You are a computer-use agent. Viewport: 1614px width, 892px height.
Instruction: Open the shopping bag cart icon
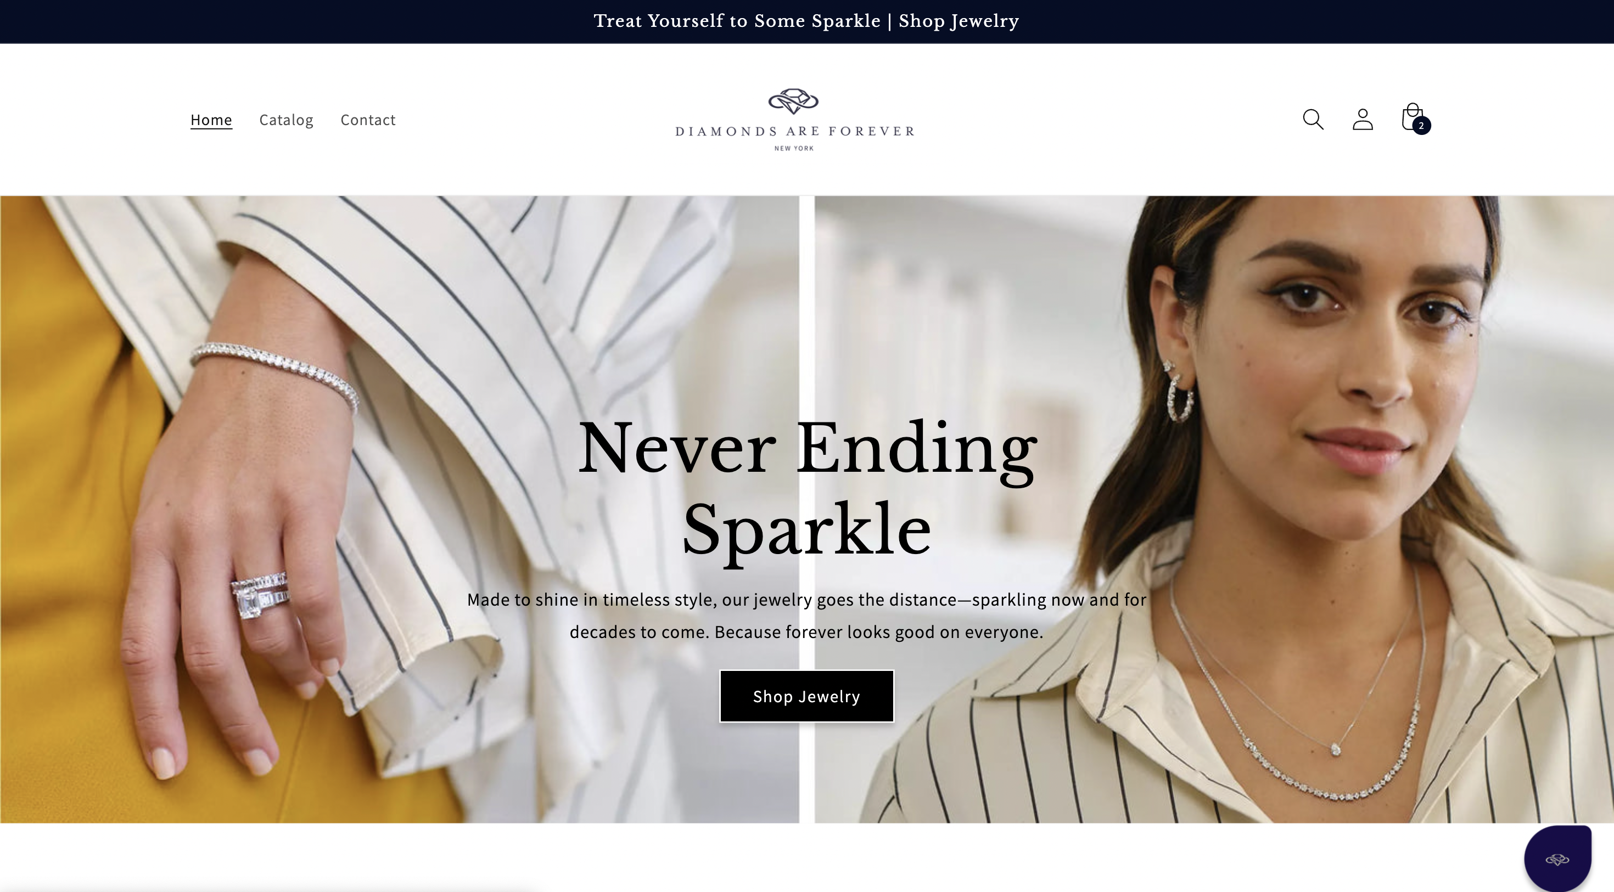pyautogui.click(x=1412, y=118)
